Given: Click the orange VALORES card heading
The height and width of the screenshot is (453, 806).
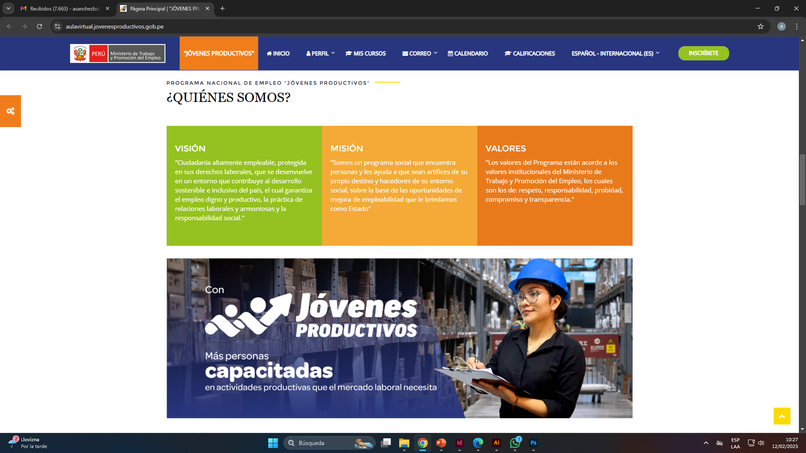Looking at the screenshot, I should point(506,148).
